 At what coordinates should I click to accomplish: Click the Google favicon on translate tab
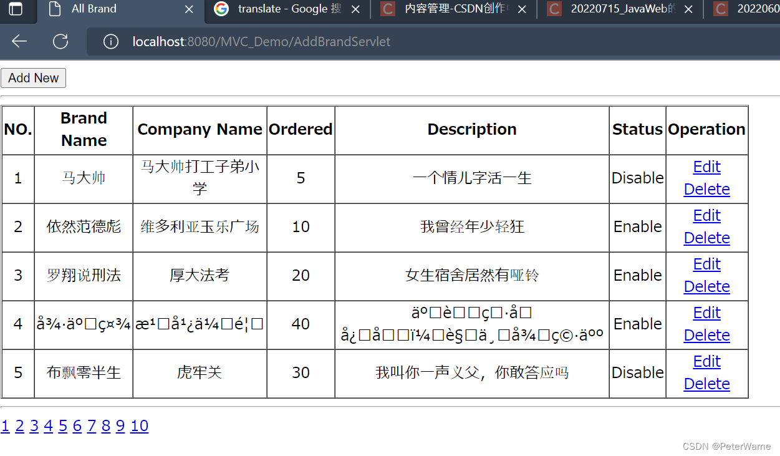point(221,9)
